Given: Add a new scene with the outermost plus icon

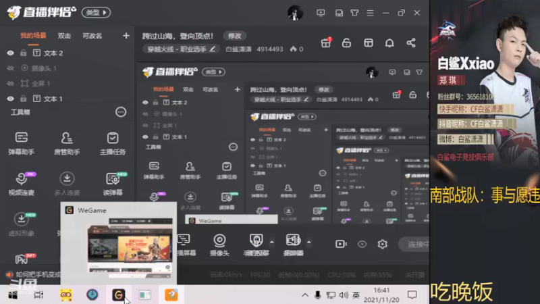Looking at the screenshot, I should [x=126, y=36].
